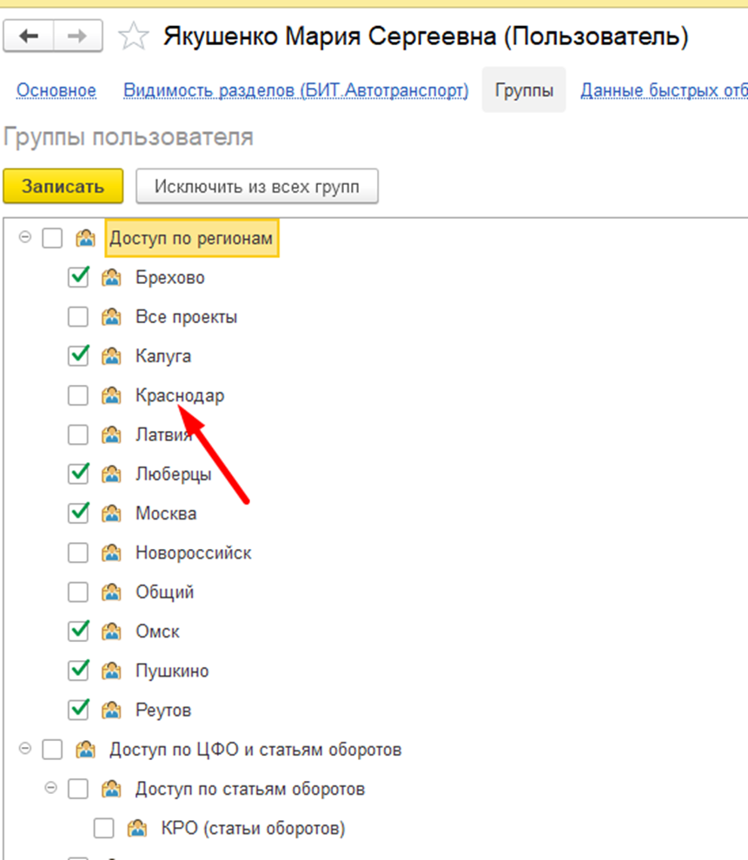Screen dimensions: 748x860
Task: Tick the Все проекты checkbox
Action: click(x=78, y=317)
